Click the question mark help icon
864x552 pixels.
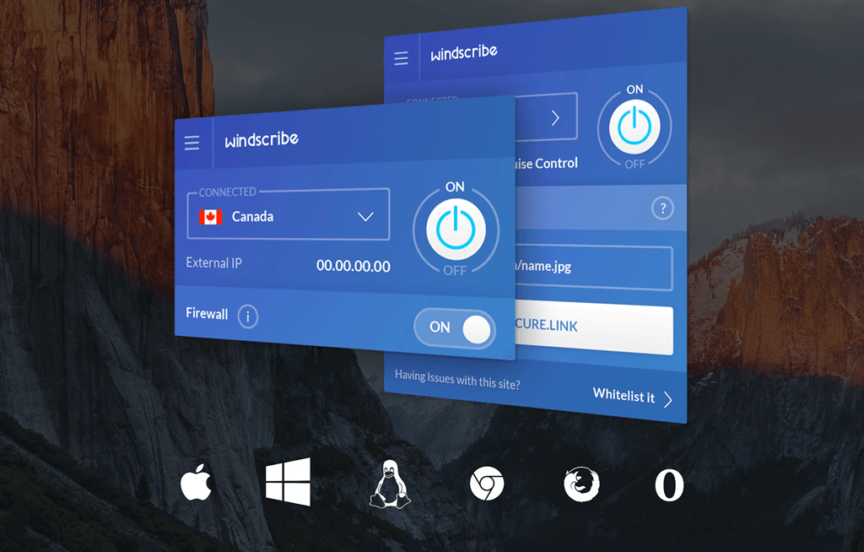(662, 208)
